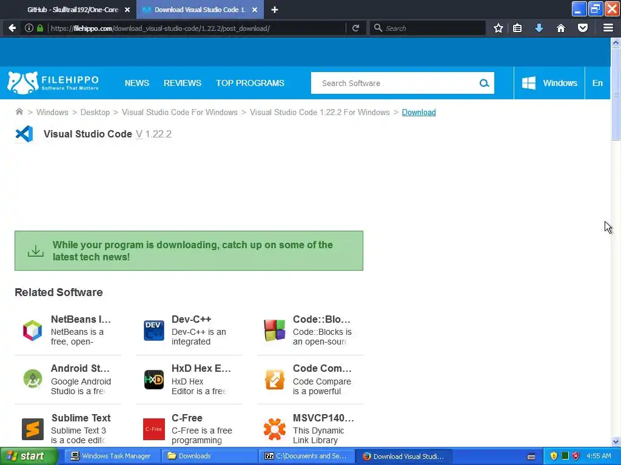Open the Code::Blocks icon

coord(275,330)
